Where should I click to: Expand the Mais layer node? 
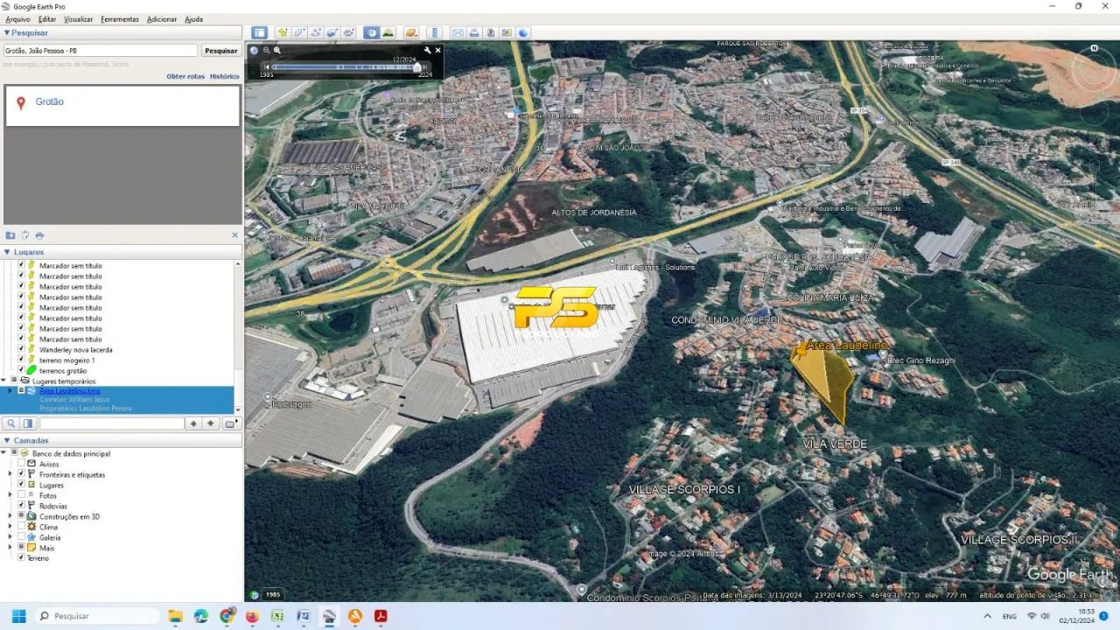[10, 548]
